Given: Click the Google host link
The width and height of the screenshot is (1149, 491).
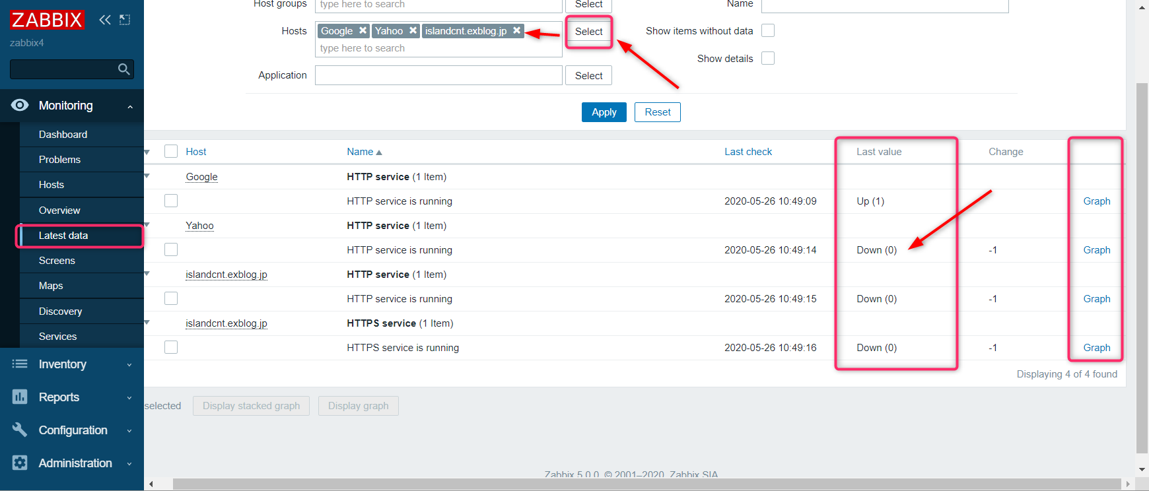Looking at the screenshot, I should 201,176.
